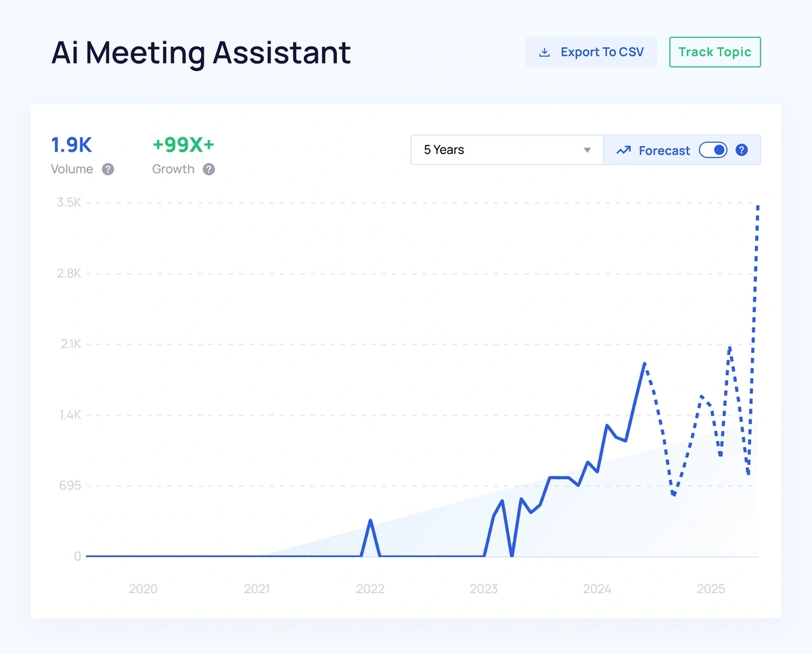Select the +99X+ growth value
Image resolution: width=812 pixels, height=654 pixels.
click(183, 145)
